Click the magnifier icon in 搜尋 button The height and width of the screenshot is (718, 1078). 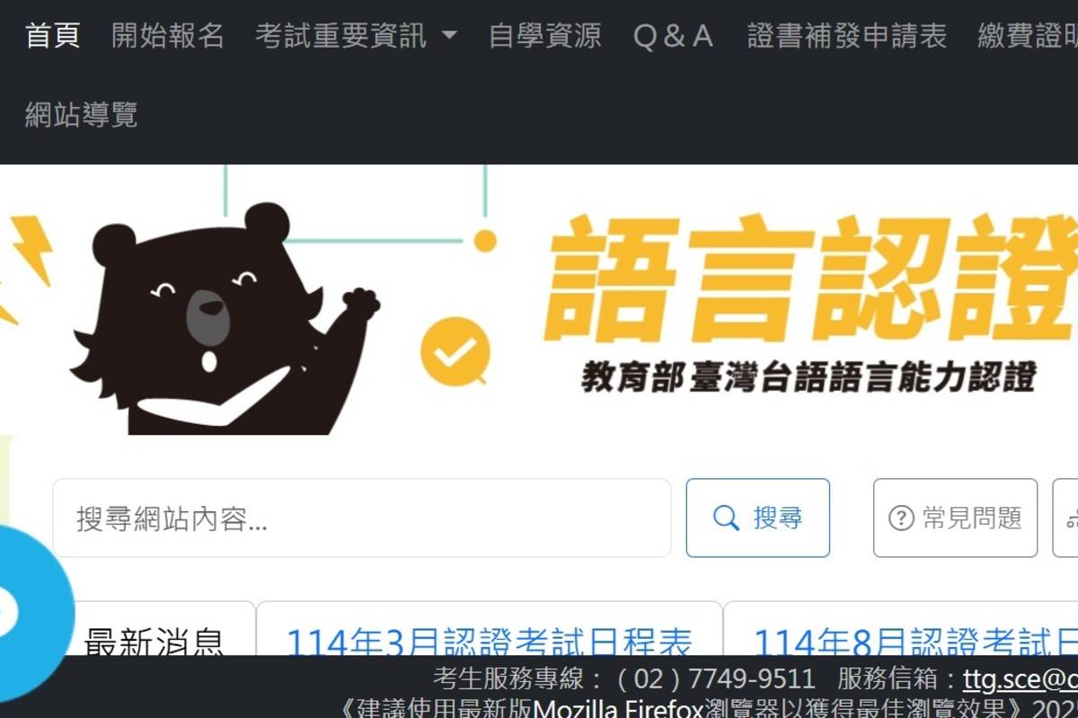click(x=726, y=518)
